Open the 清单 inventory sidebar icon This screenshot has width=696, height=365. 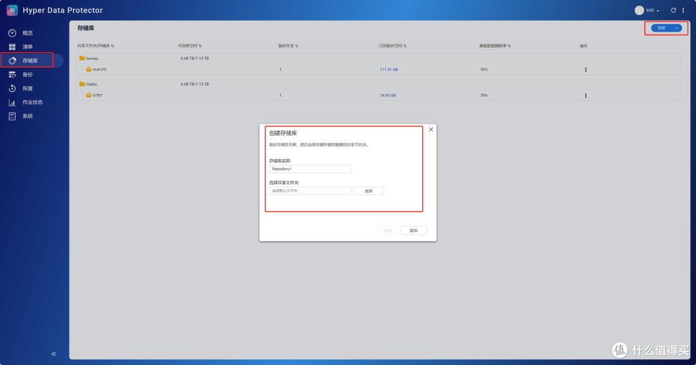tap(12, 46)
